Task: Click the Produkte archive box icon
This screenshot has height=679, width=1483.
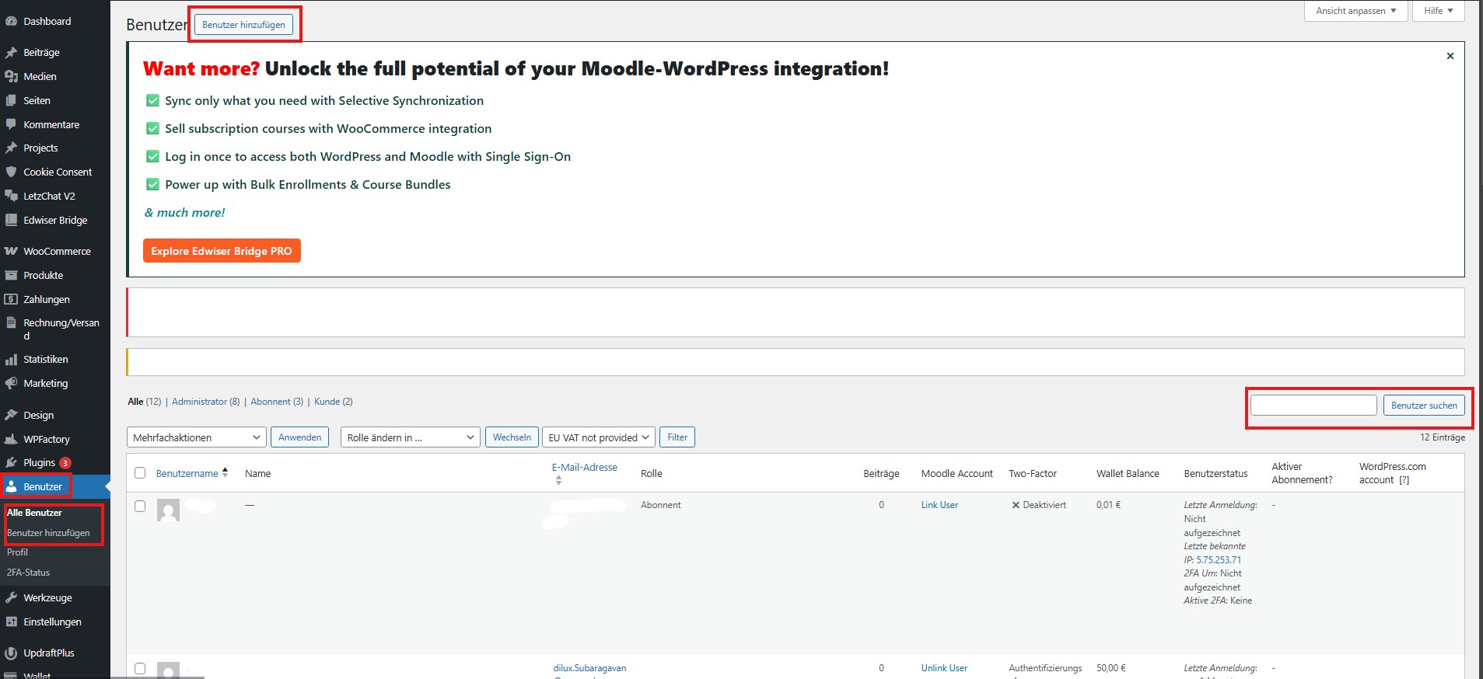Action: (x=11, y=275)
